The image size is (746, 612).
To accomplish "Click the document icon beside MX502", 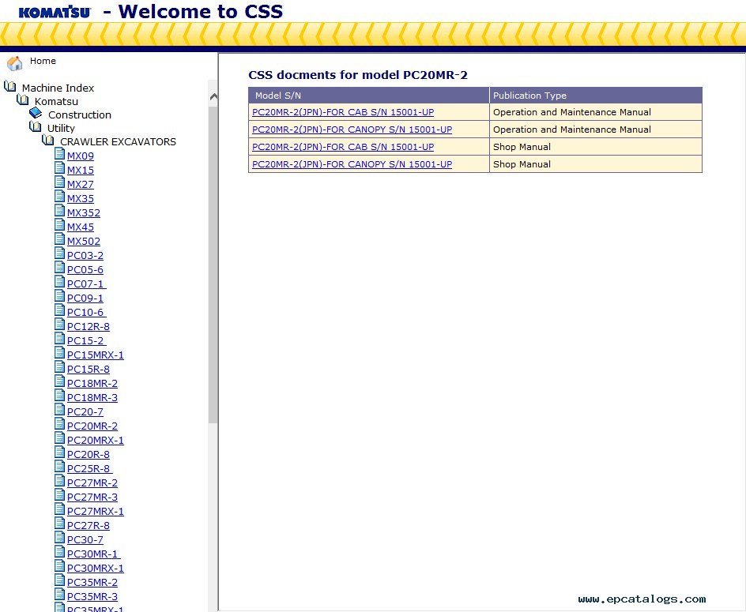I will pyautogui.click(x=59, y=239).
